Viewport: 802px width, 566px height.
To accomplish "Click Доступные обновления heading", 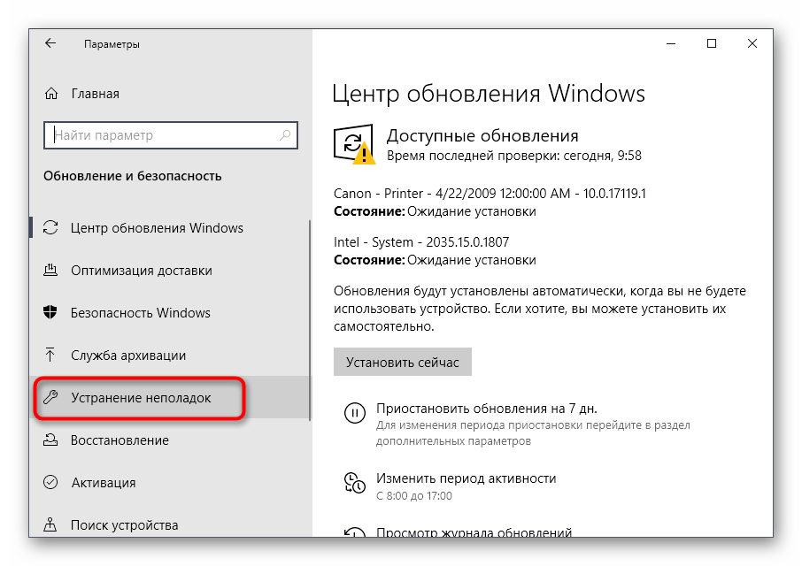I will pos(482,135).
